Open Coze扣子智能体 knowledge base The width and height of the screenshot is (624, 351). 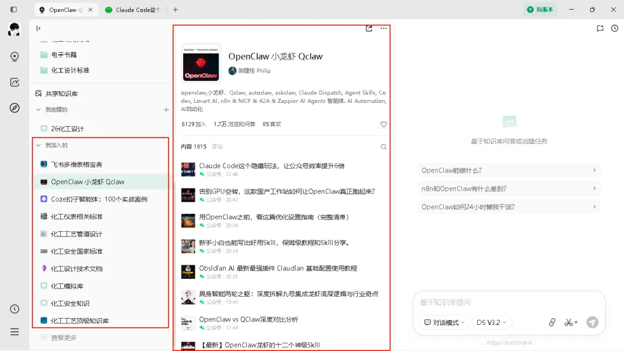(x=101, y=199)
